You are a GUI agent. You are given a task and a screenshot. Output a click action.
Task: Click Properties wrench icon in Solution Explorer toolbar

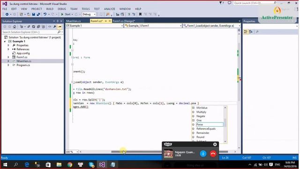pyautogui.click(x=55, y=27)
